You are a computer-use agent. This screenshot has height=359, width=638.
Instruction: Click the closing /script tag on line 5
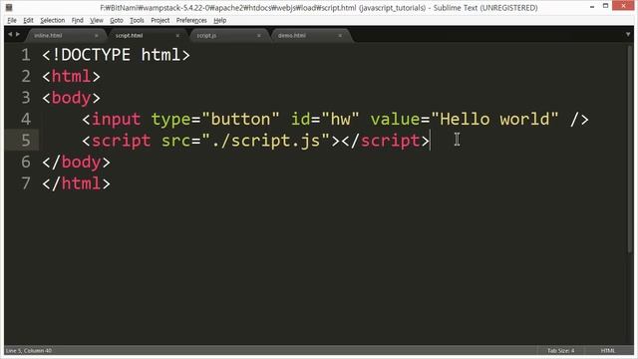pyautogui.click(x=386, y=141)
